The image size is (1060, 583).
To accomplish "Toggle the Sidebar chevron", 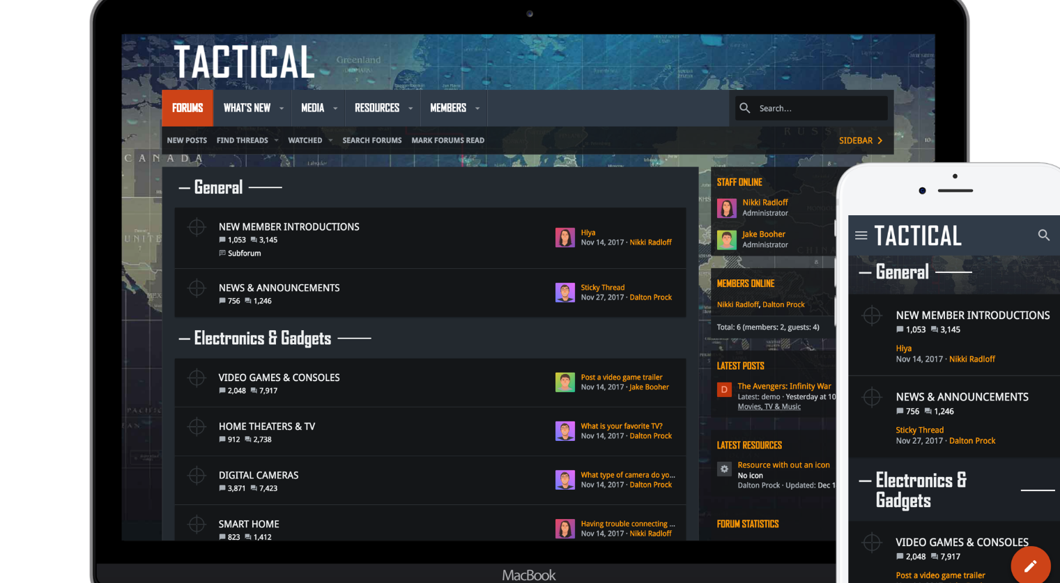I will pos(880,141).
